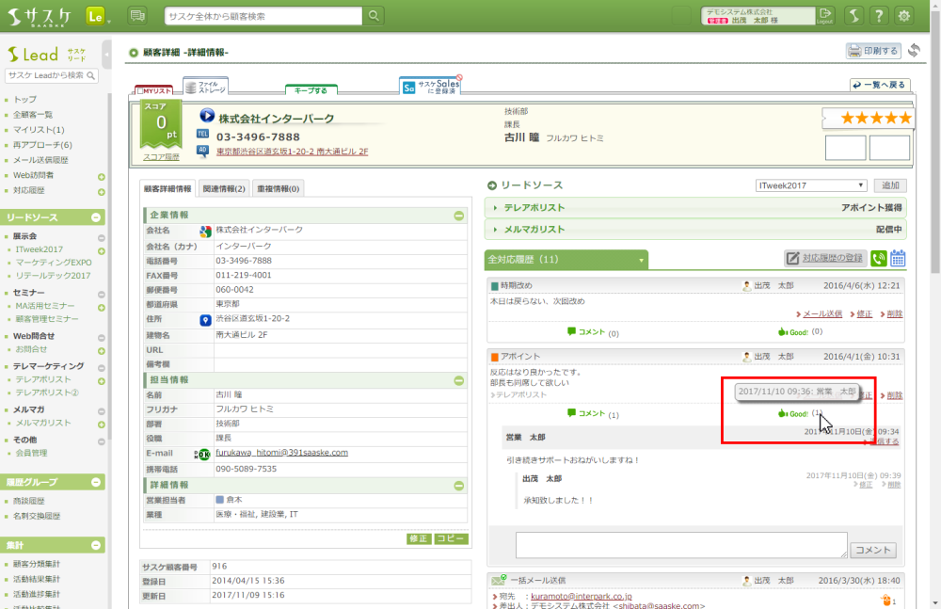The width and height of the screenshot is (941, 609).
Task: Collapse the リードソース sidebar group
Action: [95, 217]
